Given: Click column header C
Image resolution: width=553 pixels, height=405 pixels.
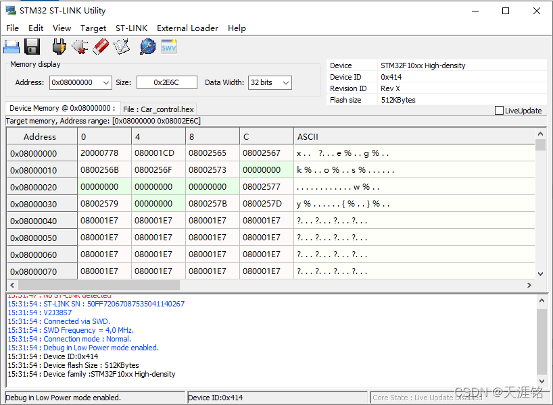Looking at the screenshot, I should click(266, 136).
